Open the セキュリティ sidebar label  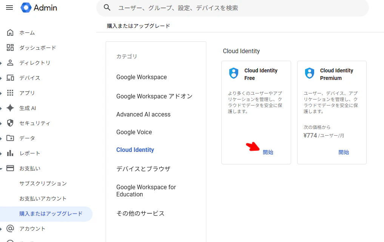(35, 123)
